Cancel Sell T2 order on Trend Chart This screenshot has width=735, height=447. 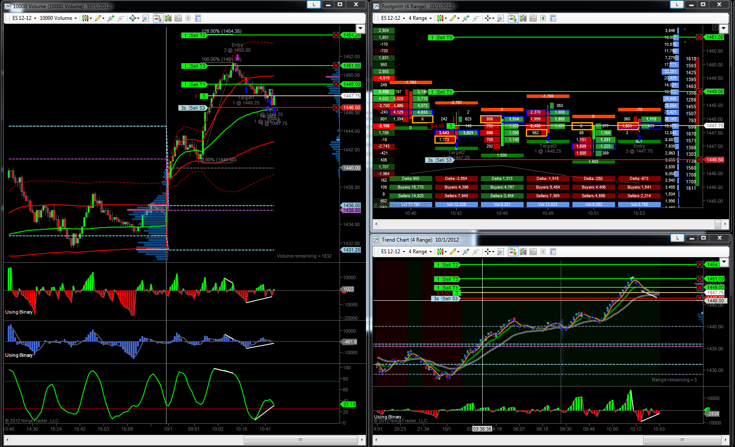[699, 264]
